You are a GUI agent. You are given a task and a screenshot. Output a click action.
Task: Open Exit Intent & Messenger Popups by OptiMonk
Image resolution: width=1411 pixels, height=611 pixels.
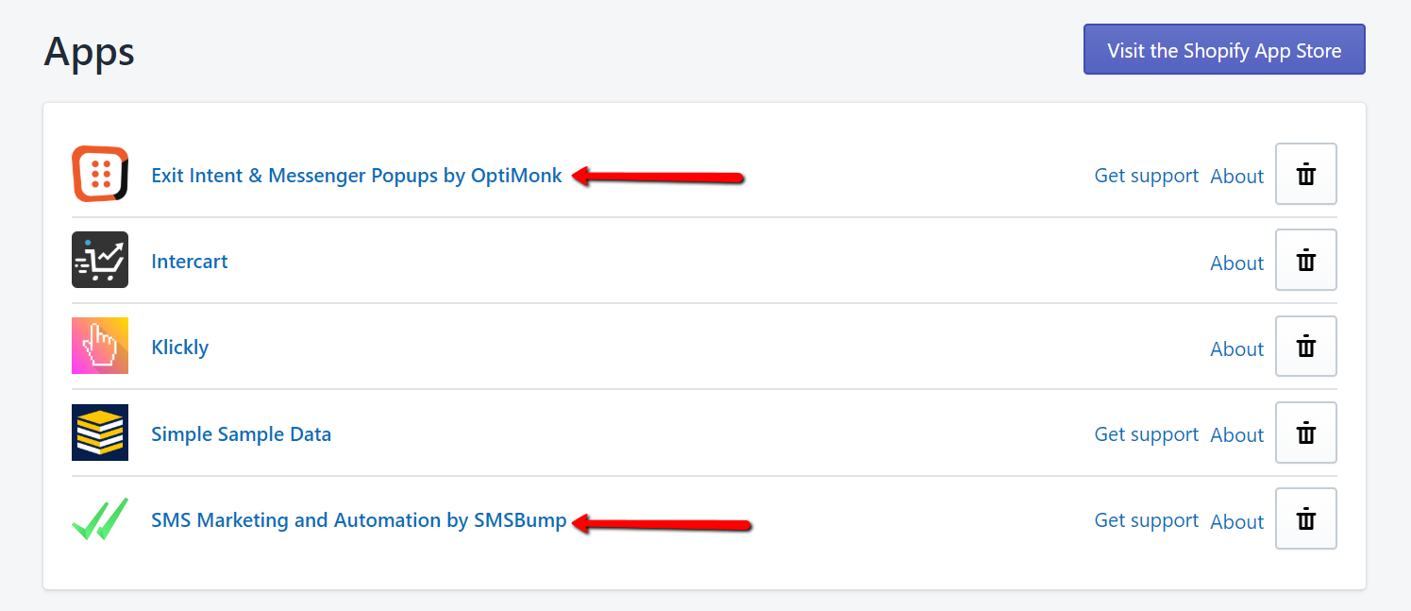[357, 176]
